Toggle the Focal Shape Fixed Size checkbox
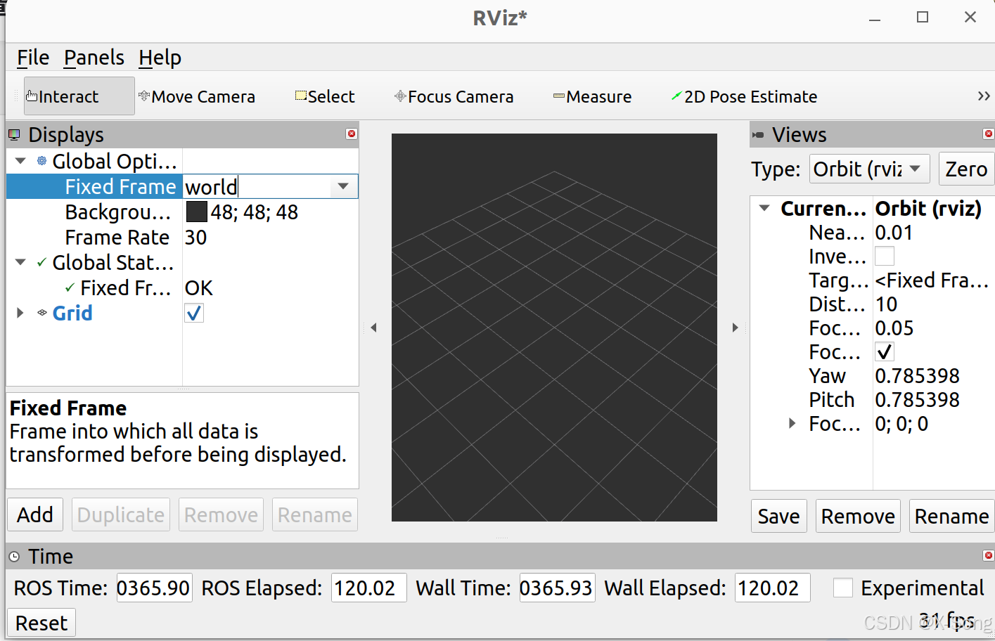The image size is (995, 641). (x=885, y=351)
